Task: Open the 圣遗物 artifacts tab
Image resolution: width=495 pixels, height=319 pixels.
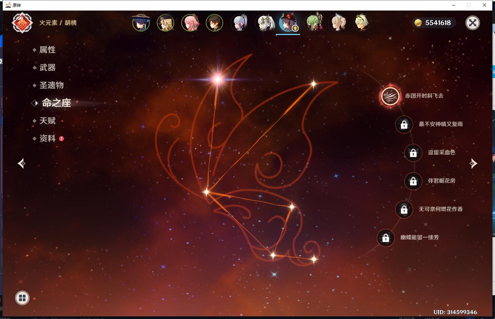Action: coord(51,85)
